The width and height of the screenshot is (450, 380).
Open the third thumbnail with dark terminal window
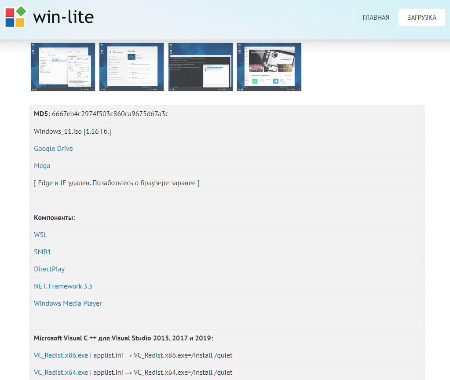200,67
